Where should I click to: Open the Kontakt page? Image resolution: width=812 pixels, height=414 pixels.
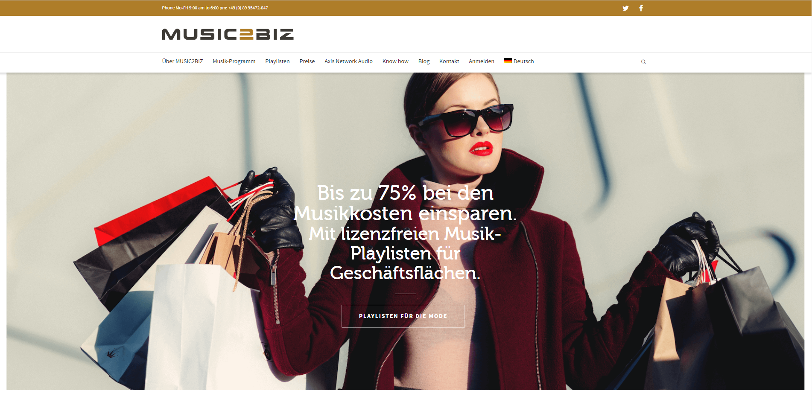pyautogui.click(x=449, y=61)
